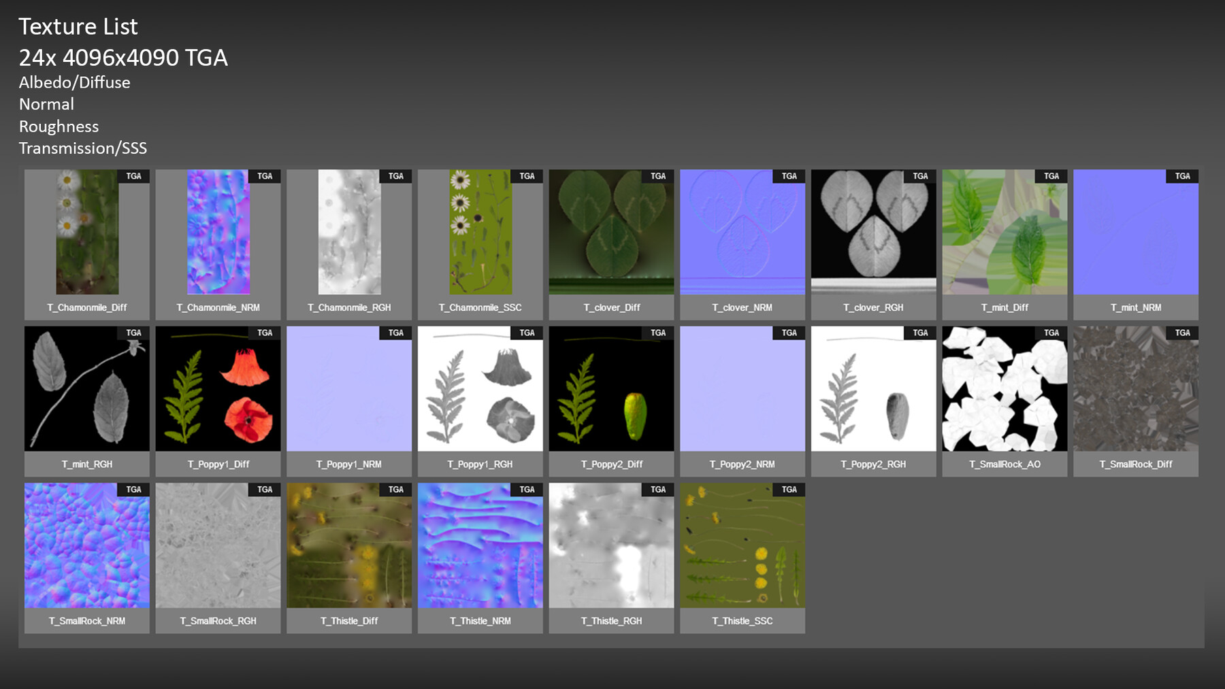
Task: Click the T_mint_RGH label
Action: tap(86, 464)
